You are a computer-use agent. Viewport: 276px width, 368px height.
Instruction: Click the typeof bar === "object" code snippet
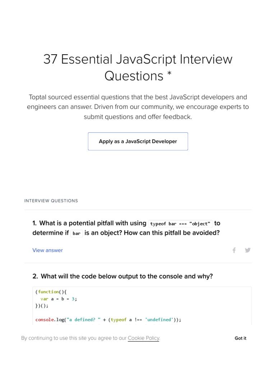pos(180,224)
